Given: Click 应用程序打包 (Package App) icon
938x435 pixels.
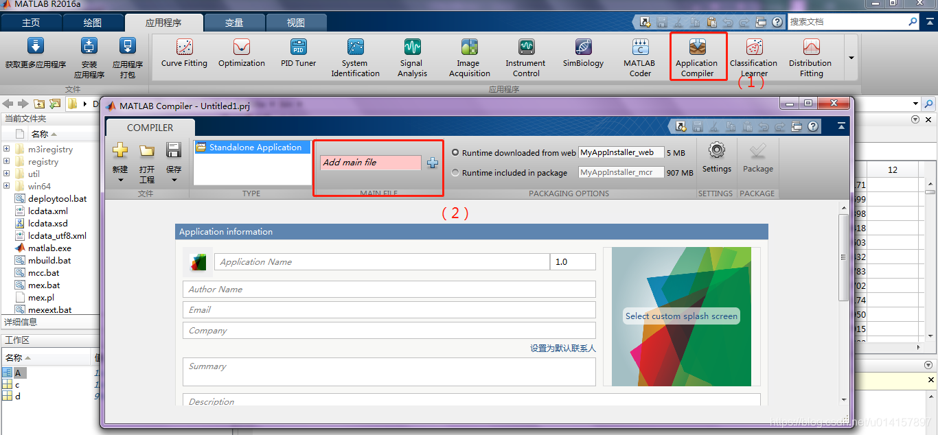Looking at the screenshot, I should click(x=127, y=46).
